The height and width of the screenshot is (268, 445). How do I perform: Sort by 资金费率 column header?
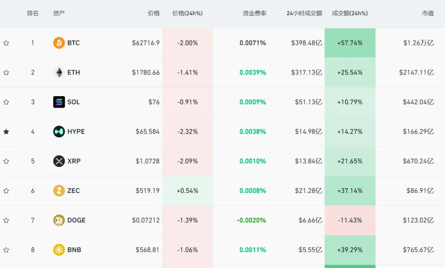coord(254,13)
